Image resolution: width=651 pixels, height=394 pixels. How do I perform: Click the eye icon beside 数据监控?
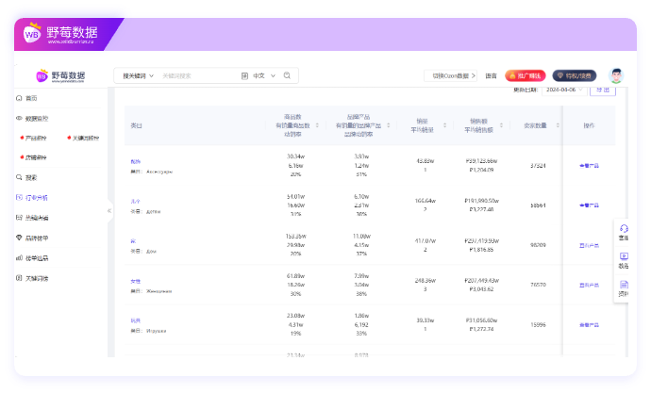(19, 118)
